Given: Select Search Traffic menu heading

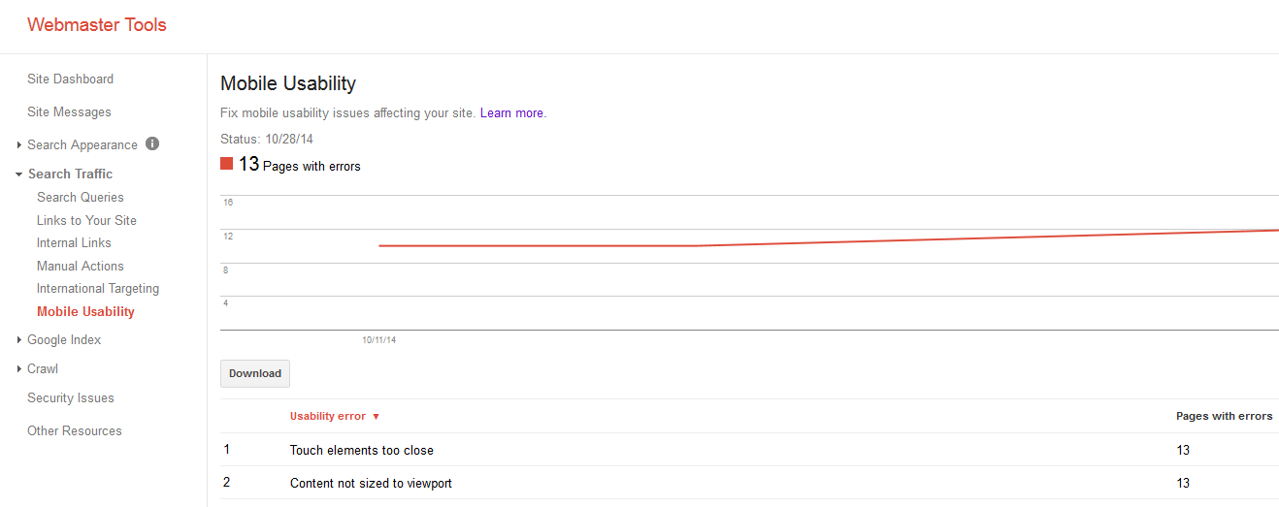Looking at the screenshot, I should (70, 174).
